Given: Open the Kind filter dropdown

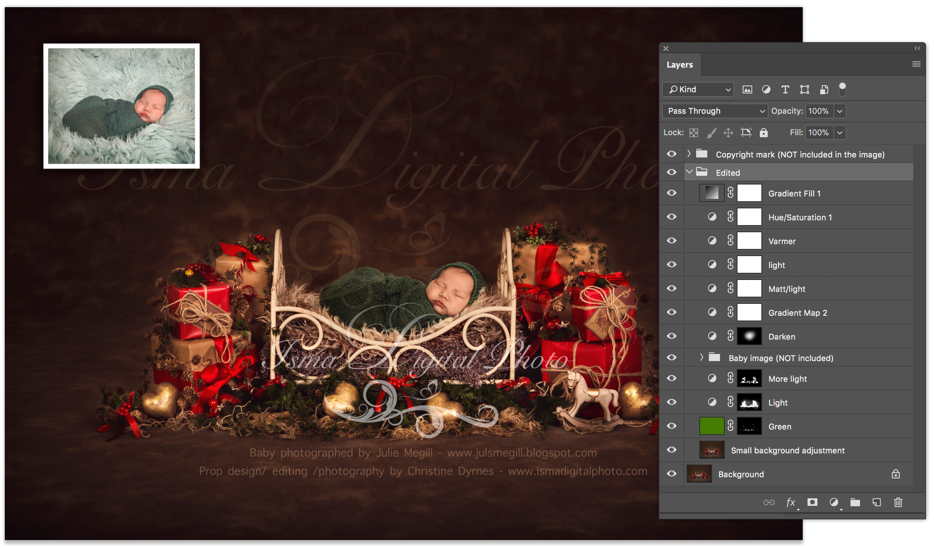Looking at the screenshot, I should click(698, 89).
